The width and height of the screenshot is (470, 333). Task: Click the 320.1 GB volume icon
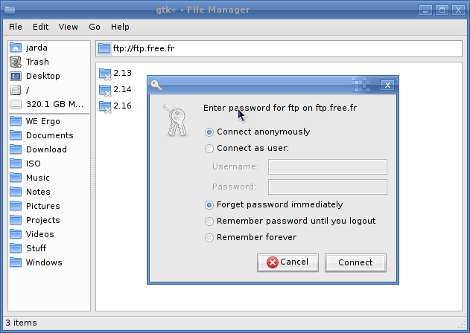16,104
